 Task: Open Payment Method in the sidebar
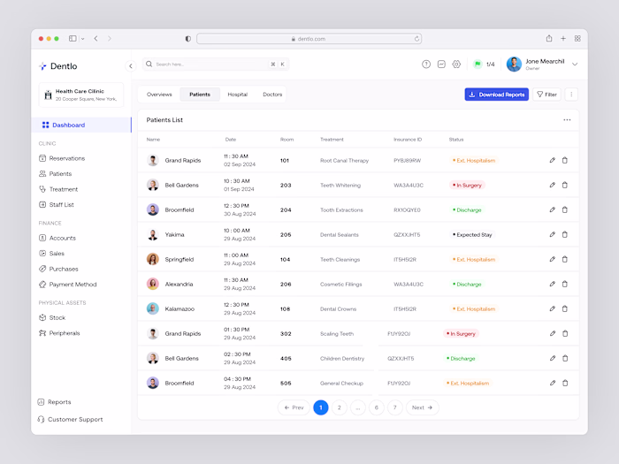(67, 285)
